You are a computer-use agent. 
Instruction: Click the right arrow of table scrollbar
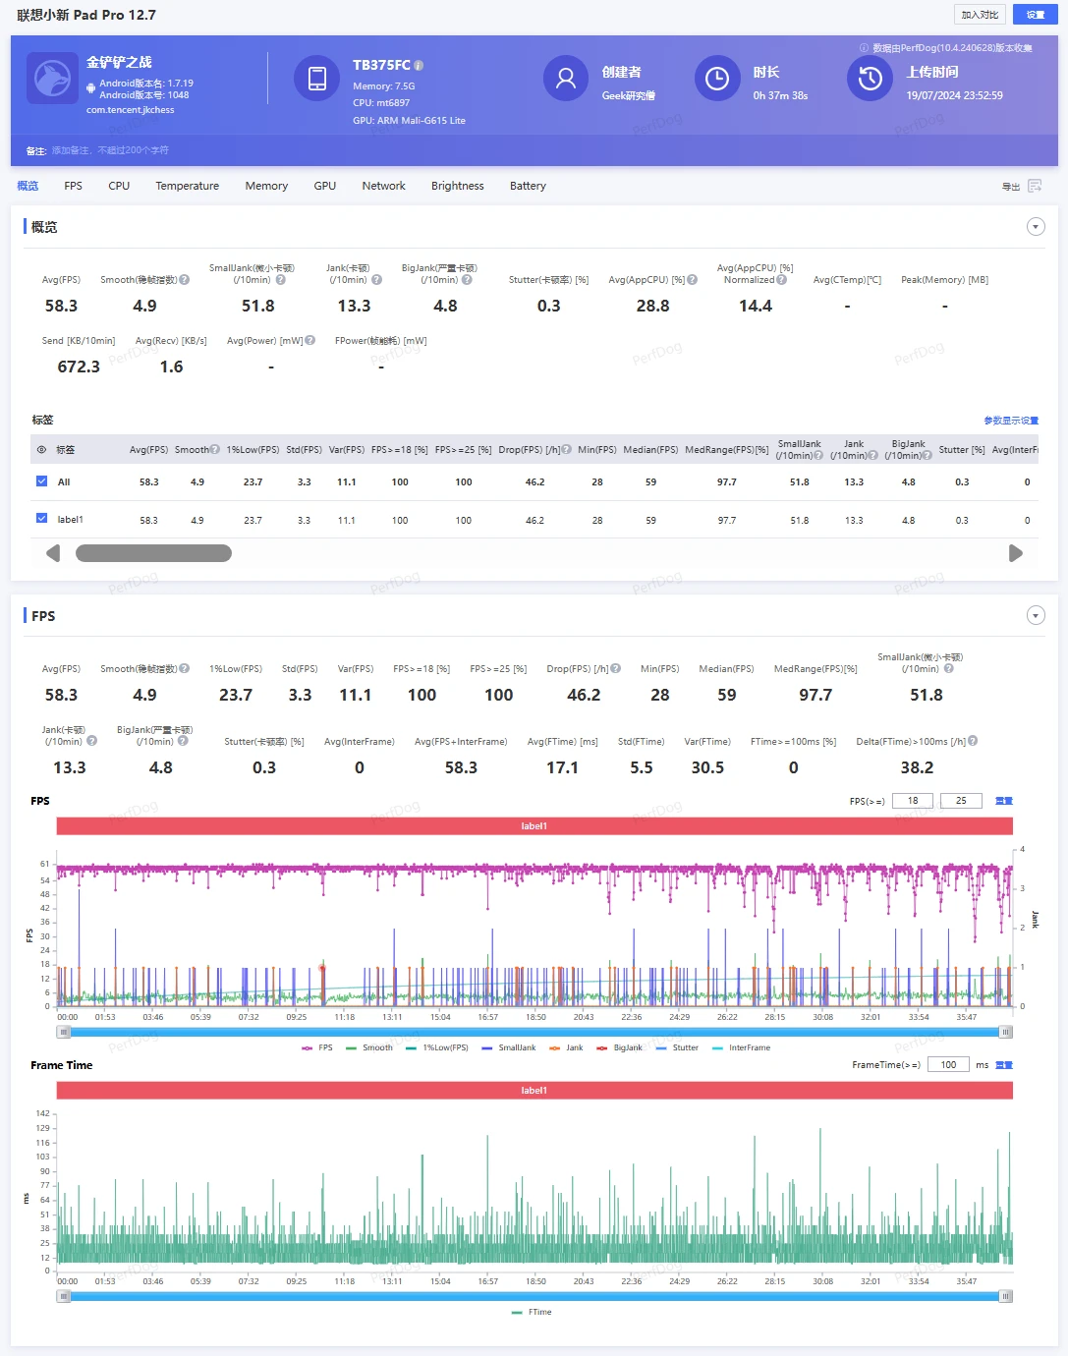pos(1016,553)
